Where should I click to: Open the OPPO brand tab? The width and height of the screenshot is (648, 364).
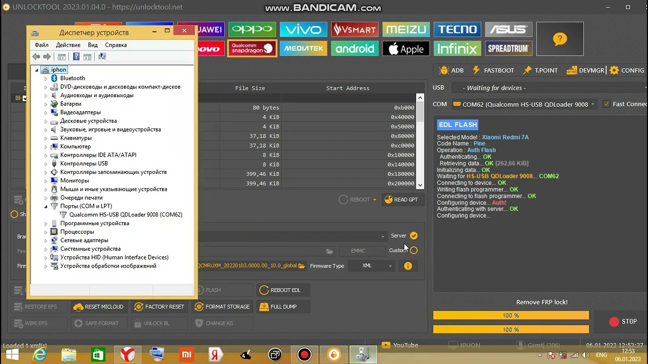252,29
